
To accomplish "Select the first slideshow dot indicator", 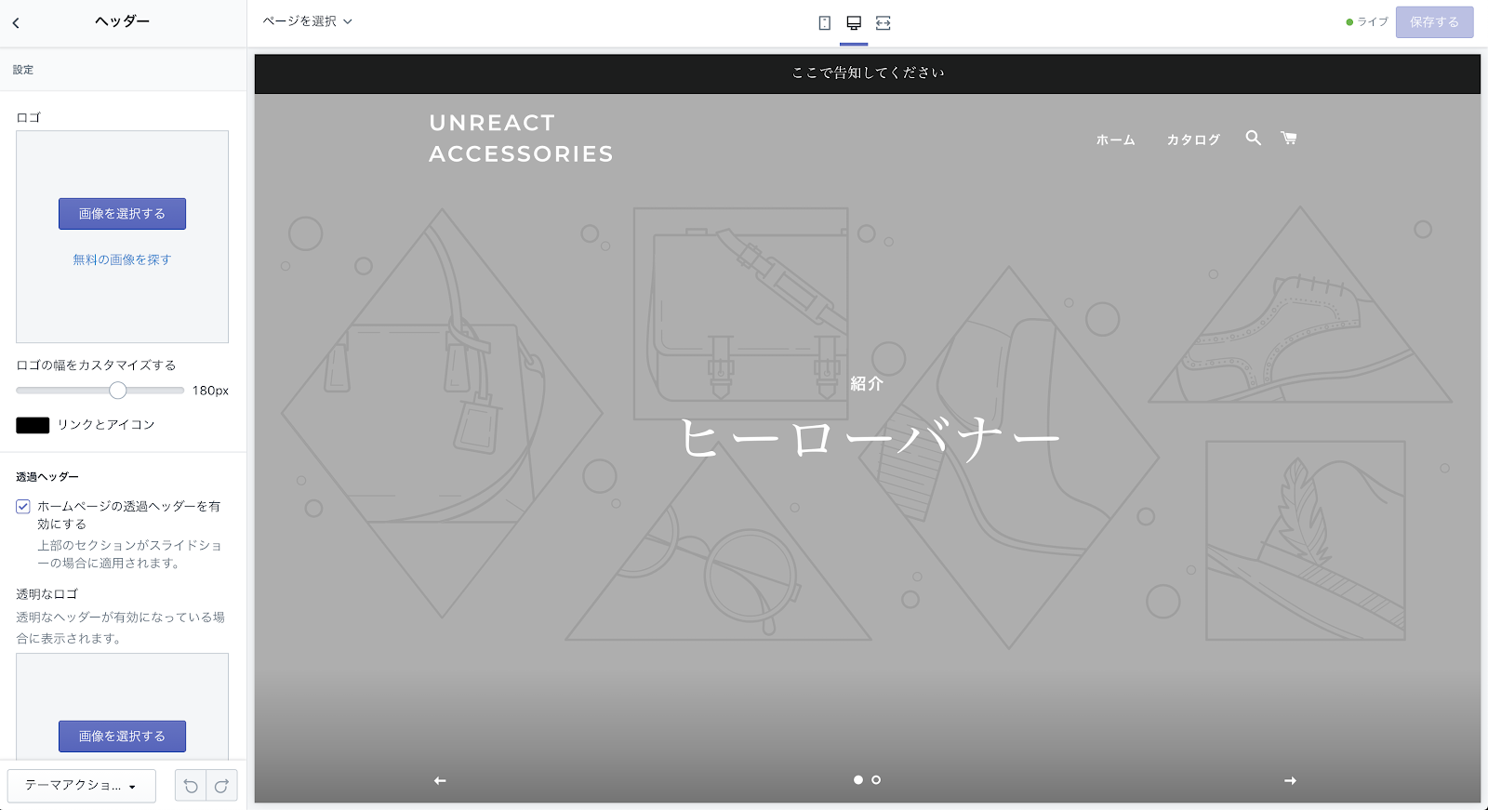I will coord(857,780).
